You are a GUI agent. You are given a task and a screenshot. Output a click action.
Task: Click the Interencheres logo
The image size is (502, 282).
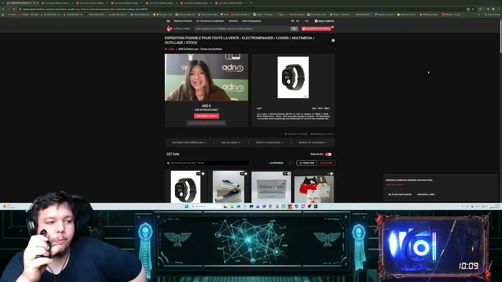tap(178, 29)
